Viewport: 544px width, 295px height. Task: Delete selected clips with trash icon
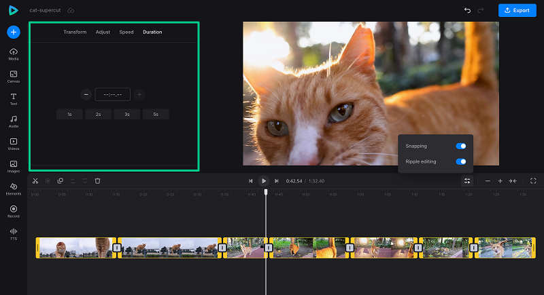tap(97, 181)
